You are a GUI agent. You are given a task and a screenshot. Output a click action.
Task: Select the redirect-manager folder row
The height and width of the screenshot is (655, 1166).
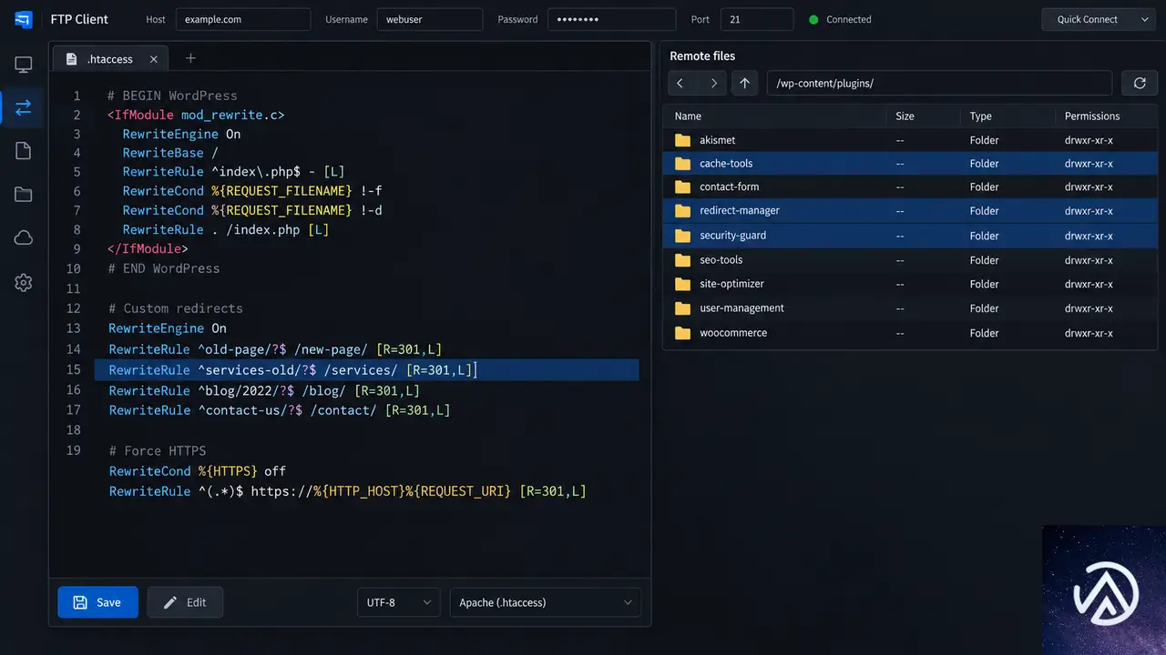click(910, 211)
